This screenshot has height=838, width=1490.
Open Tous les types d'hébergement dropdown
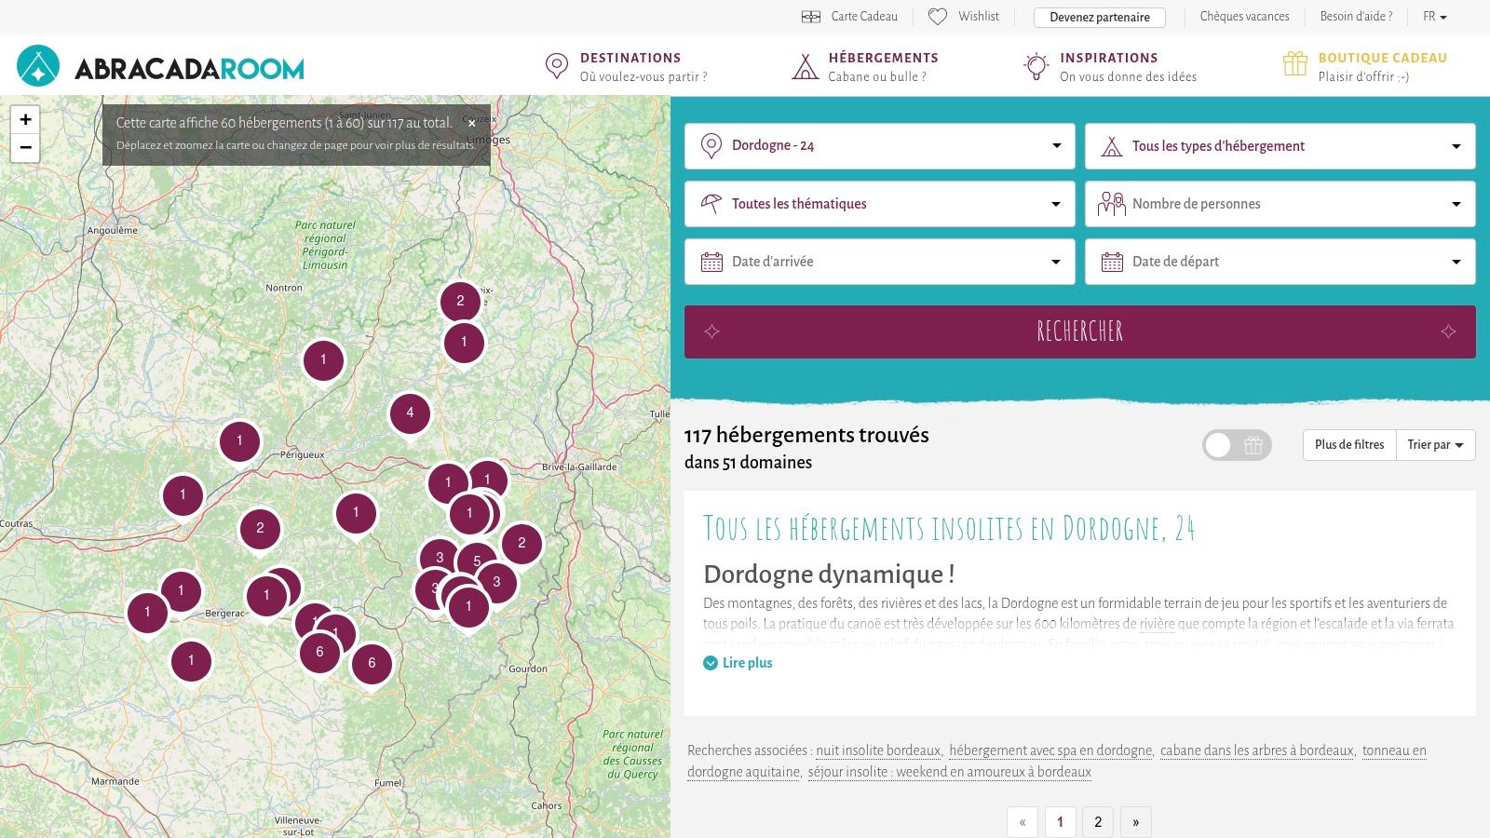[1280, 146]
